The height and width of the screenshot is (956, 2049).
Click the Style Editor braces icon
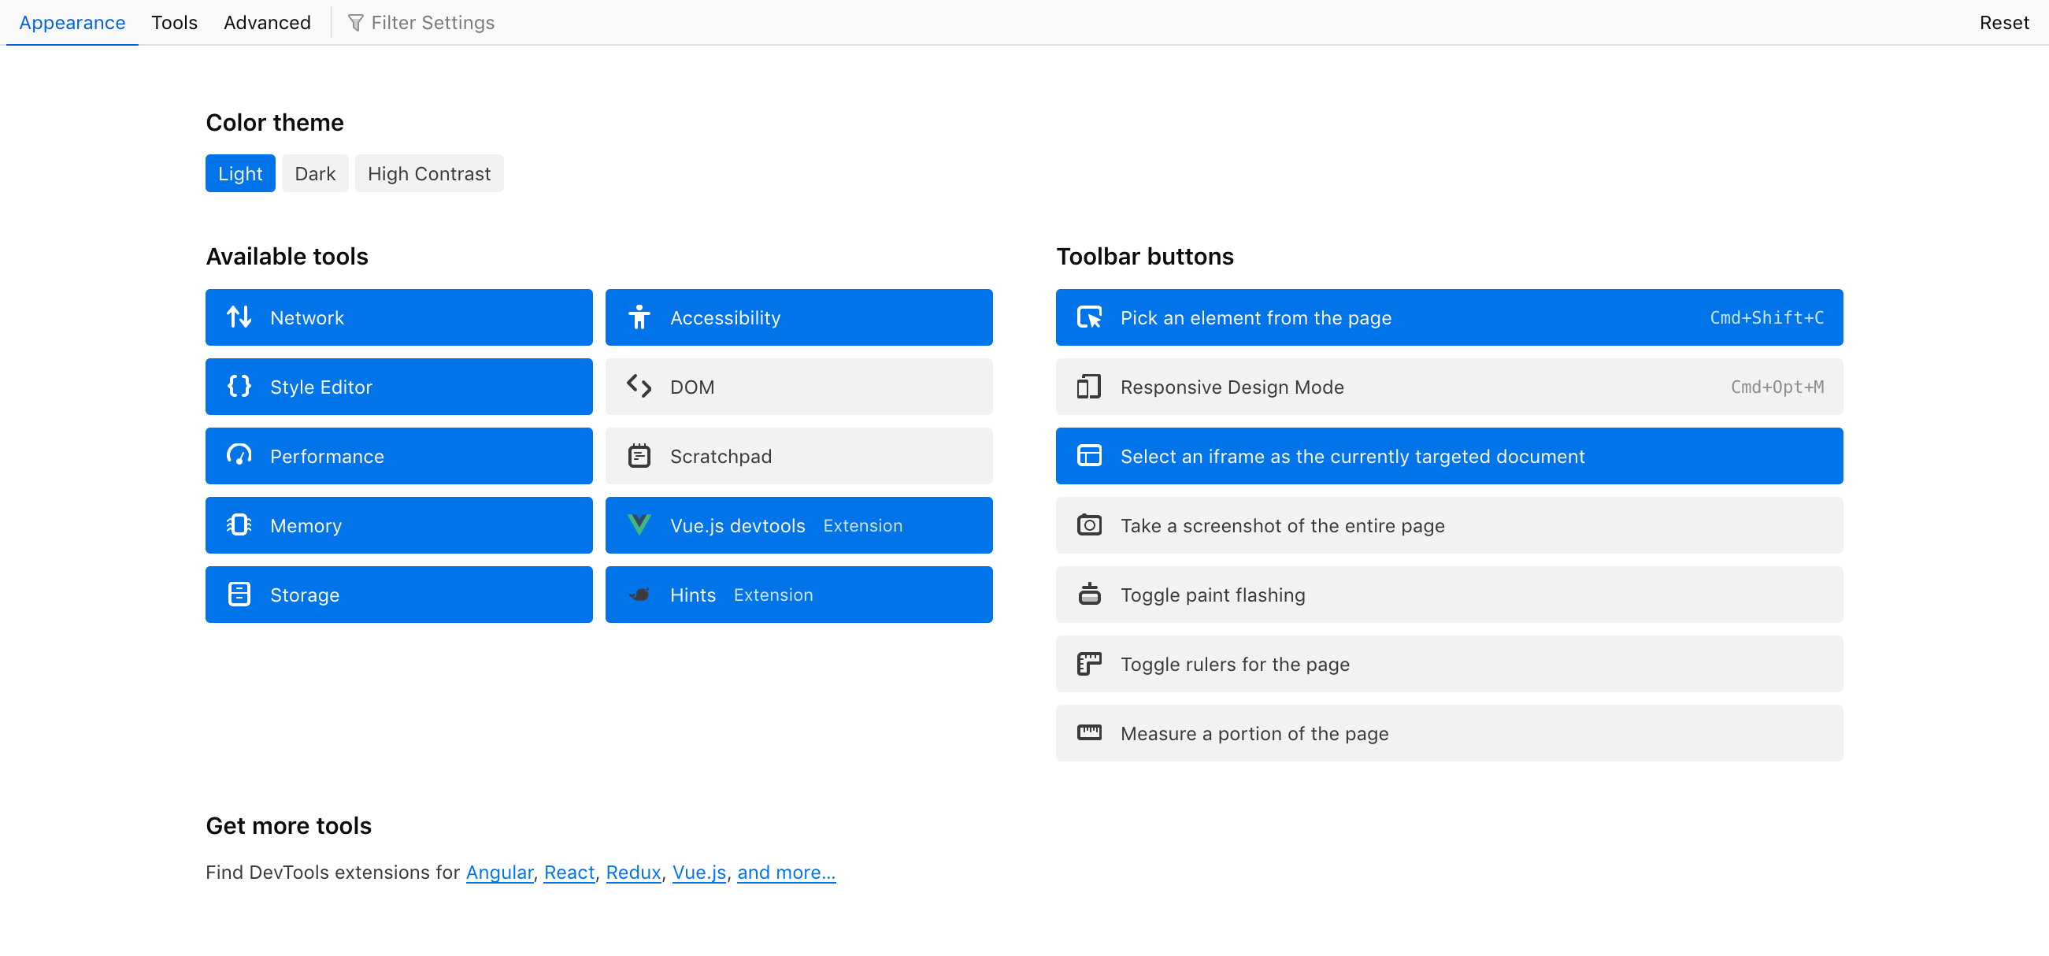coord(239,387)
